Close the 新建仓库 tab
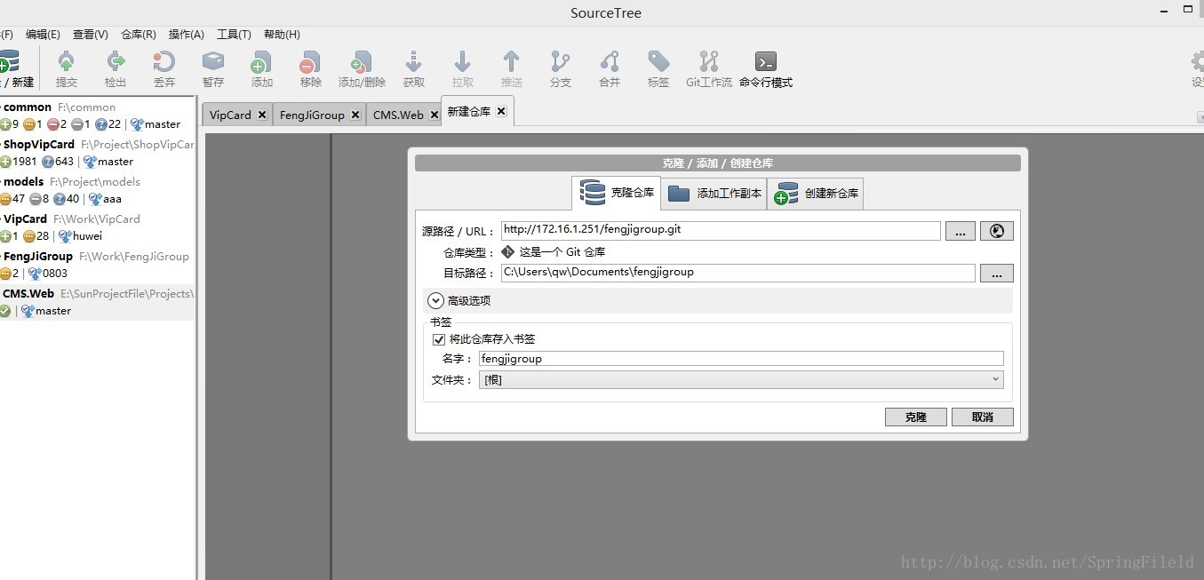This screenshot has height=580, width=1204. (501, 111)
